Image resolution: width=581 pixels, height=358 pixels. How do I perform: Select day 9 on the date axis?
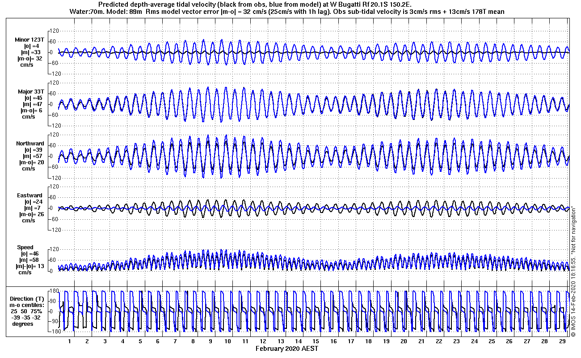pos(211,341)
